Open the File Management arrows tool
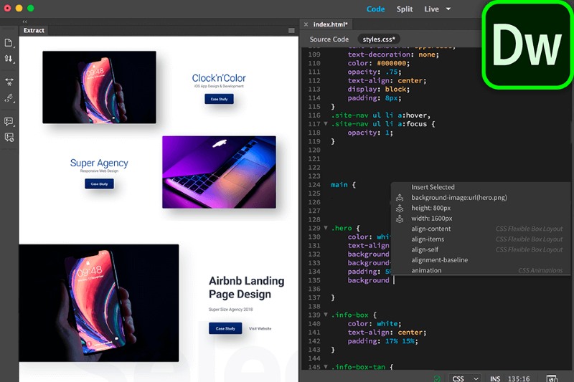This screenshot has width=574, height=382. [x=8, y=59]
